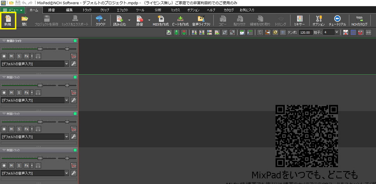This screenshot has height=184, width=376.
Task: Open the オプション tools icon
Action: (318, 21)
